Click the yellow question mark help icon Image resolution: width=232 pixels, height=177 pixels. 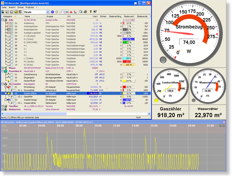coord(91,12)
